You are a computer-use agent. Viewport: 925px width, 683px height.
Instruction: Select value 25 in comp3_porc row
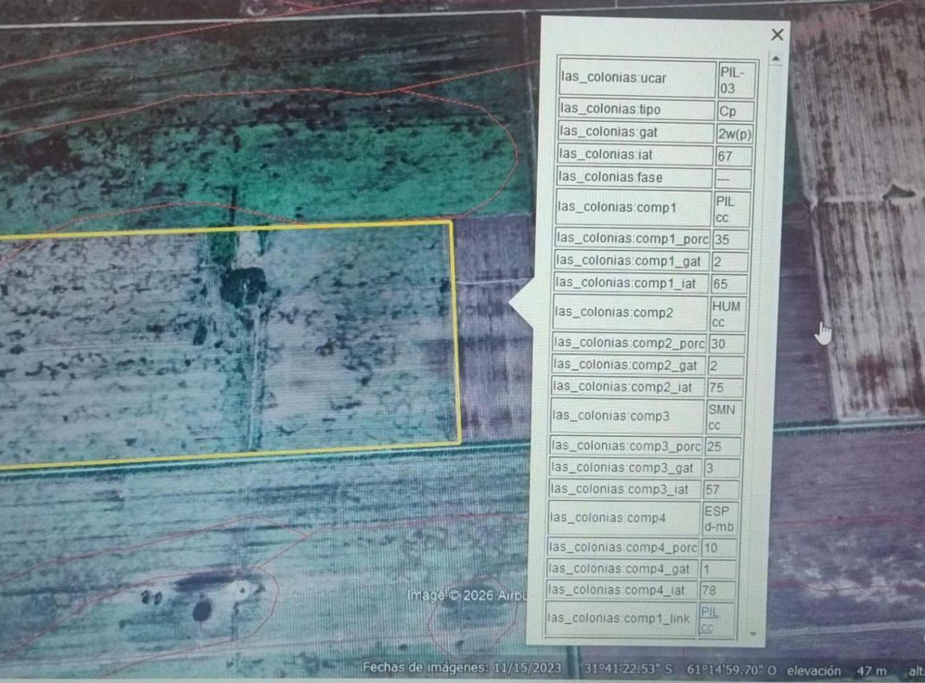722,446
